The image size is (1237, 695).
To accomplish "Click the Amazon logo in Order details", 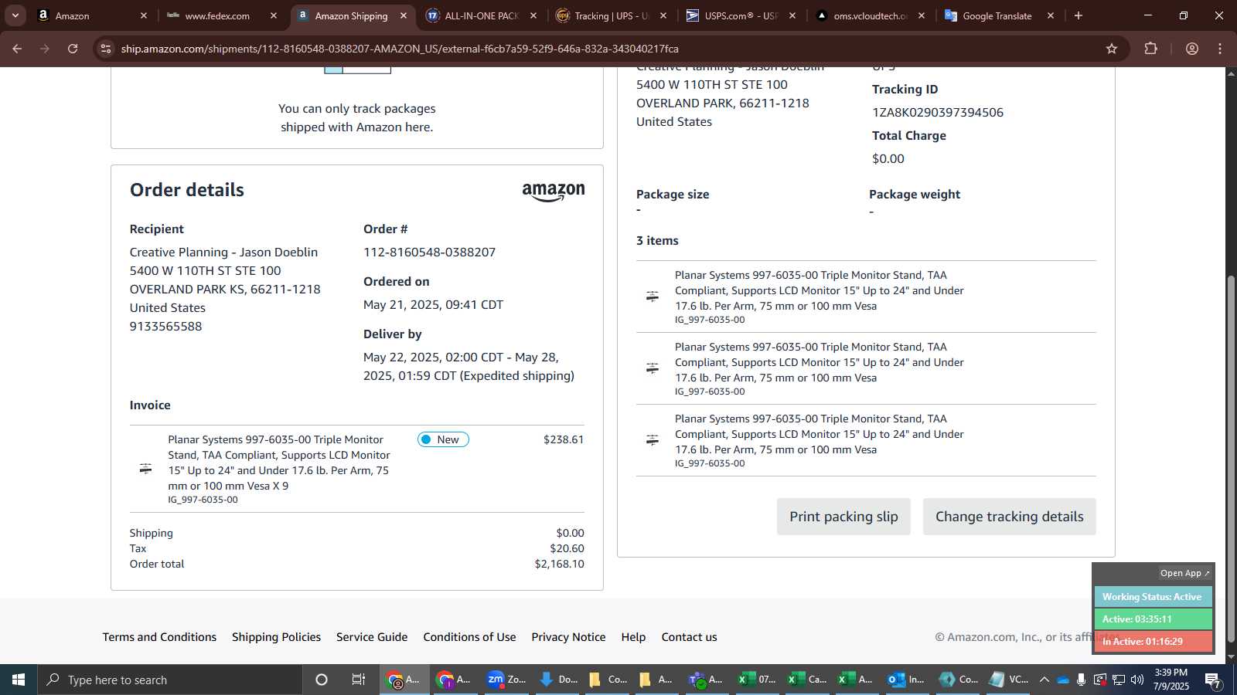I will [554, 192].
